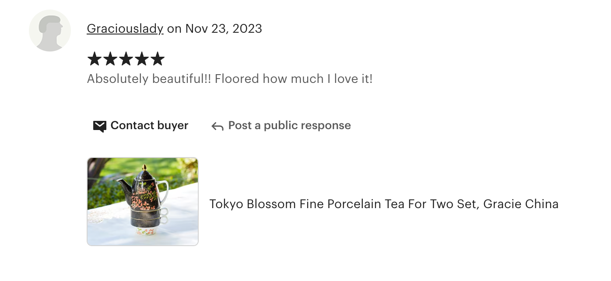The image size is (611, 281).
Task: Open the tea set product thumbnail
Action: (x=143, y=202)
